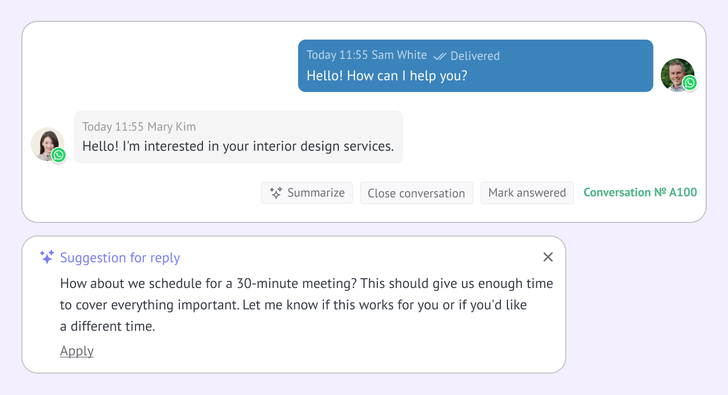This screenshot has width=728, height=395.
Task: Close the conversation with Close conversation button
Action: tap(416, 193)
